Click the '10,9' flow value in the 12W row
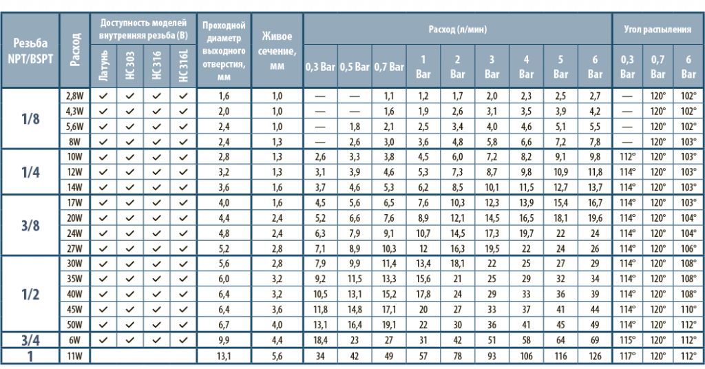 tap(560, 172)
